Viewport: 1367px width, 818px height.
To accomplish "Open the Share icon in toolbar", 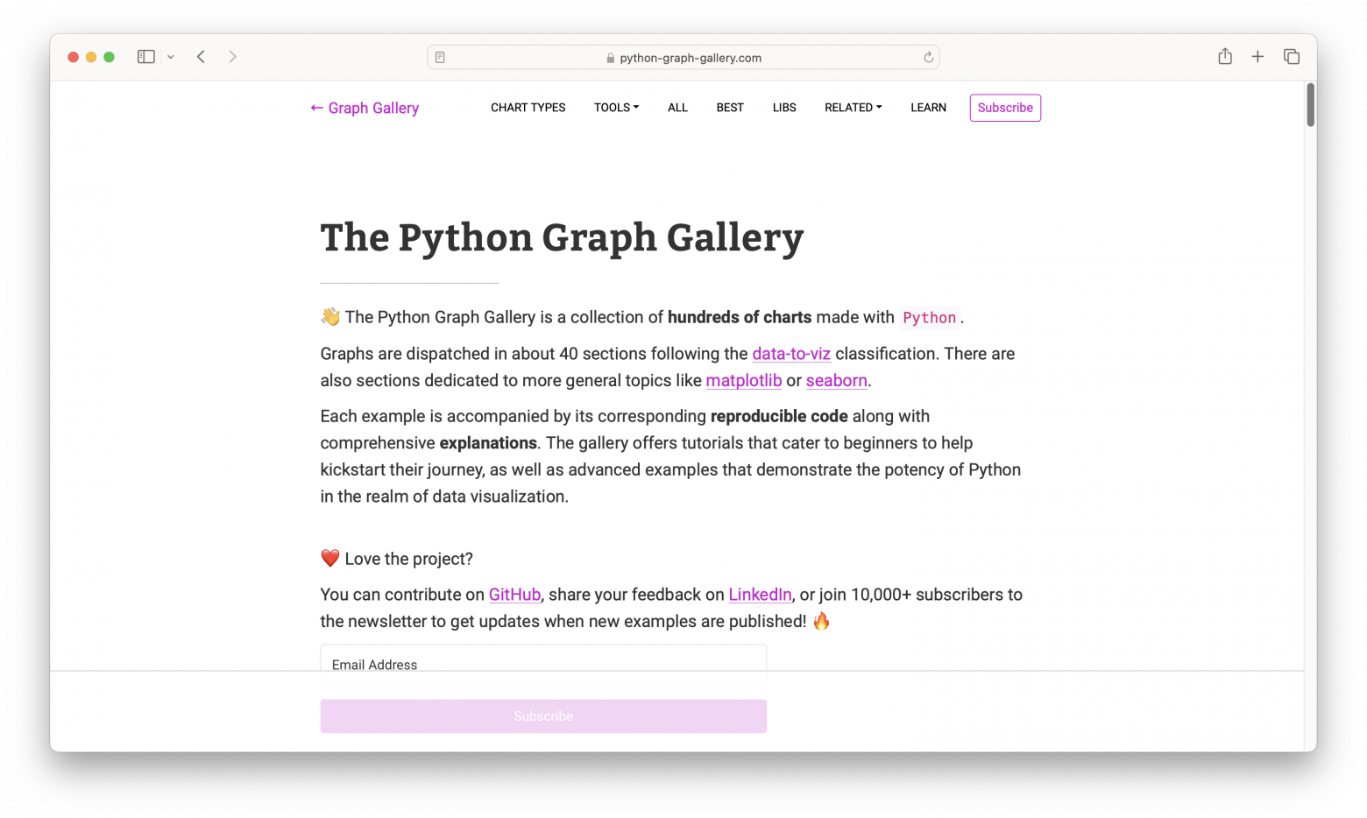I will click(x=1224, y=57).
